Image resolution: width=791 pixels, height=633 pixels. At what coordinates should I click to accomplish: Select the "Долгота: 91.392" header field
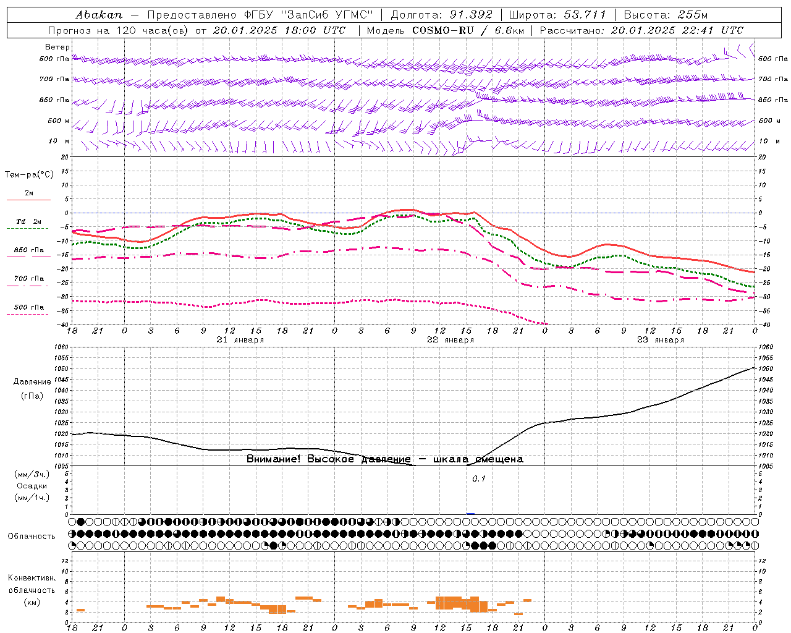point(442,14)
